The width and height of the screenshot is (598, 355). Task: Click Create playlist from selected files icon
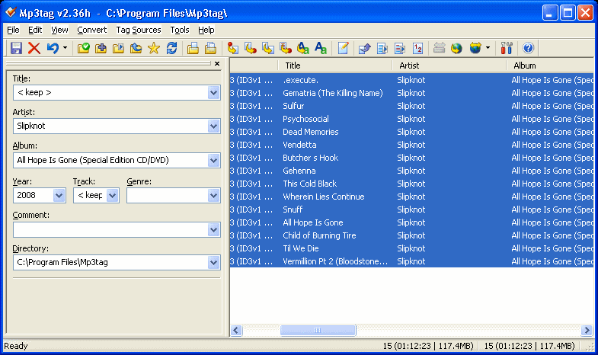click(x=400, y=48)
